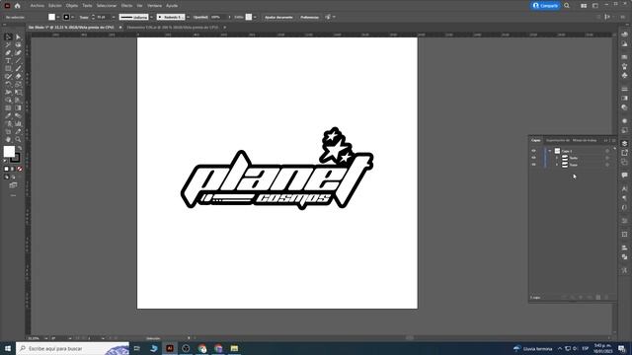The width and height of the screenshot is (632, 355).
Task: Open the Archivo menu
Action: coord(38,6)
